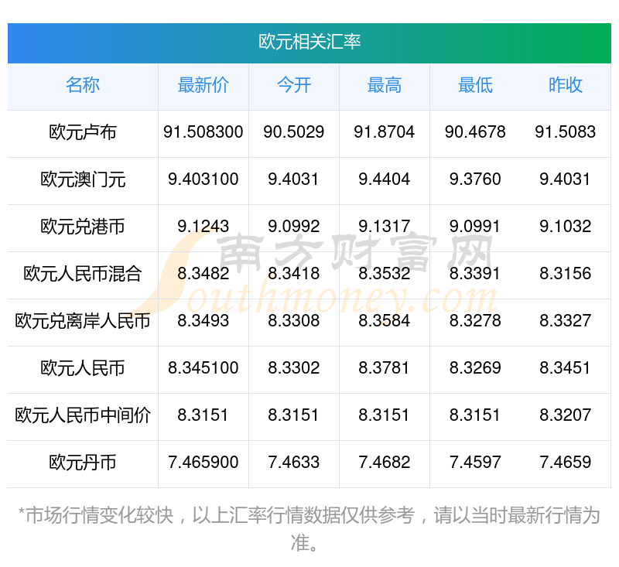
Task: Click the opening value 7.4633
Action: 294,462
